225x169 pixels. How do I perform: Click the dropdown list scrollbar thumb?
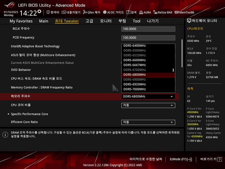click(x=173, y=70)
